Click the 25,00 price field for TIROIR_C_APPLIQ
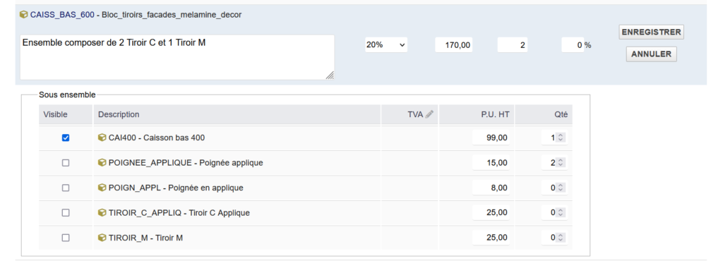The height and width of the screenshot is (280, 723). [491, 213]
